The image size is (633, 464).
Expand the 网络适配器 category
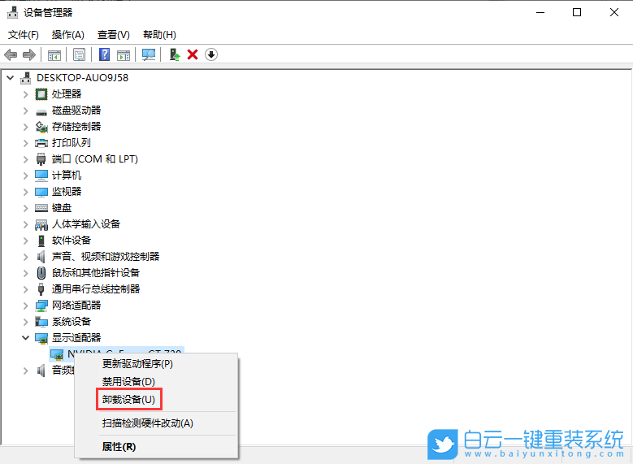pos(26,306)
